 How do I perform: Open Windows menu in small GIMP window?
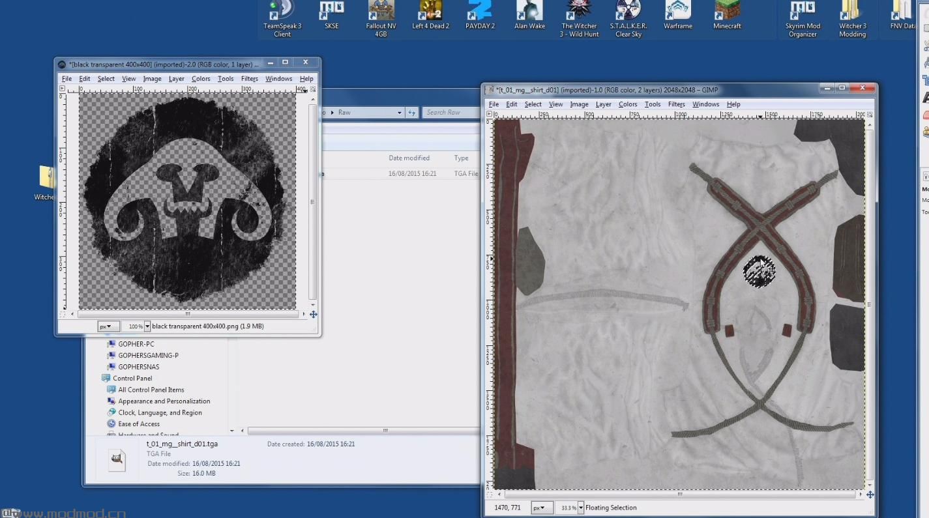pos(278,79)
